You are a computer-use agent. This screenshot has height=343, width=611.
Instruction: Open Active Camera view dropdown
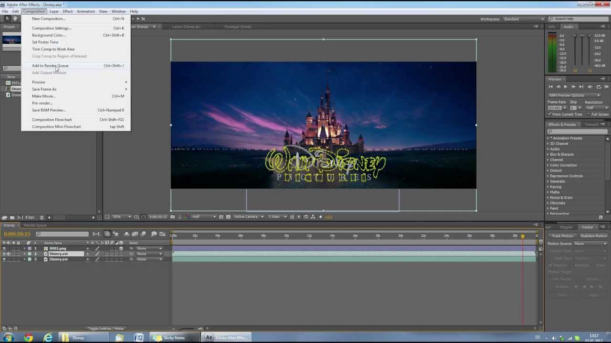[x=248, y=217]
